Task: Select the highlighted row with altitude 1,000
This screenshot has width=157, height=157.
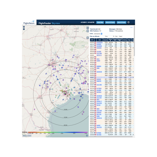Action: click(x=112, y=77)
